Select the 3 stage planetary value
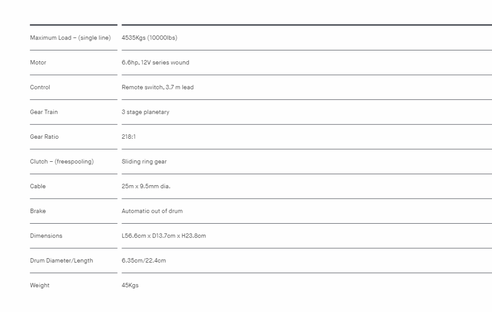The width and height of the screenshot is (492, 312). click(145, 112)
